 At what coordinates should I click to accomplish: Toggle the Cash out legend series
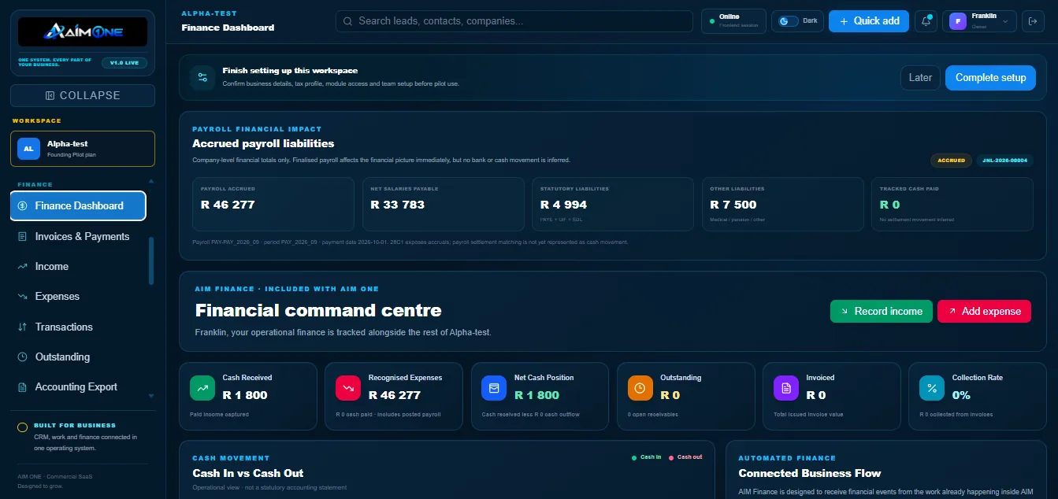pos(685,457)
